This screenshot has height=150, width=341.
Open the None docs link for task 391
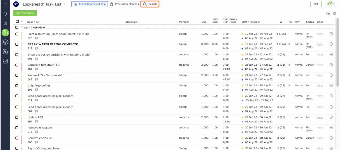click(319, 55)
